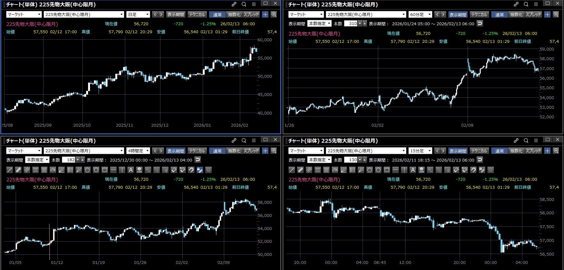Open 本数指定 dropdown in 15-minute chart
The height and width of the screenshot is (270, 564).
pyautogui.click(x=319, y=160)
